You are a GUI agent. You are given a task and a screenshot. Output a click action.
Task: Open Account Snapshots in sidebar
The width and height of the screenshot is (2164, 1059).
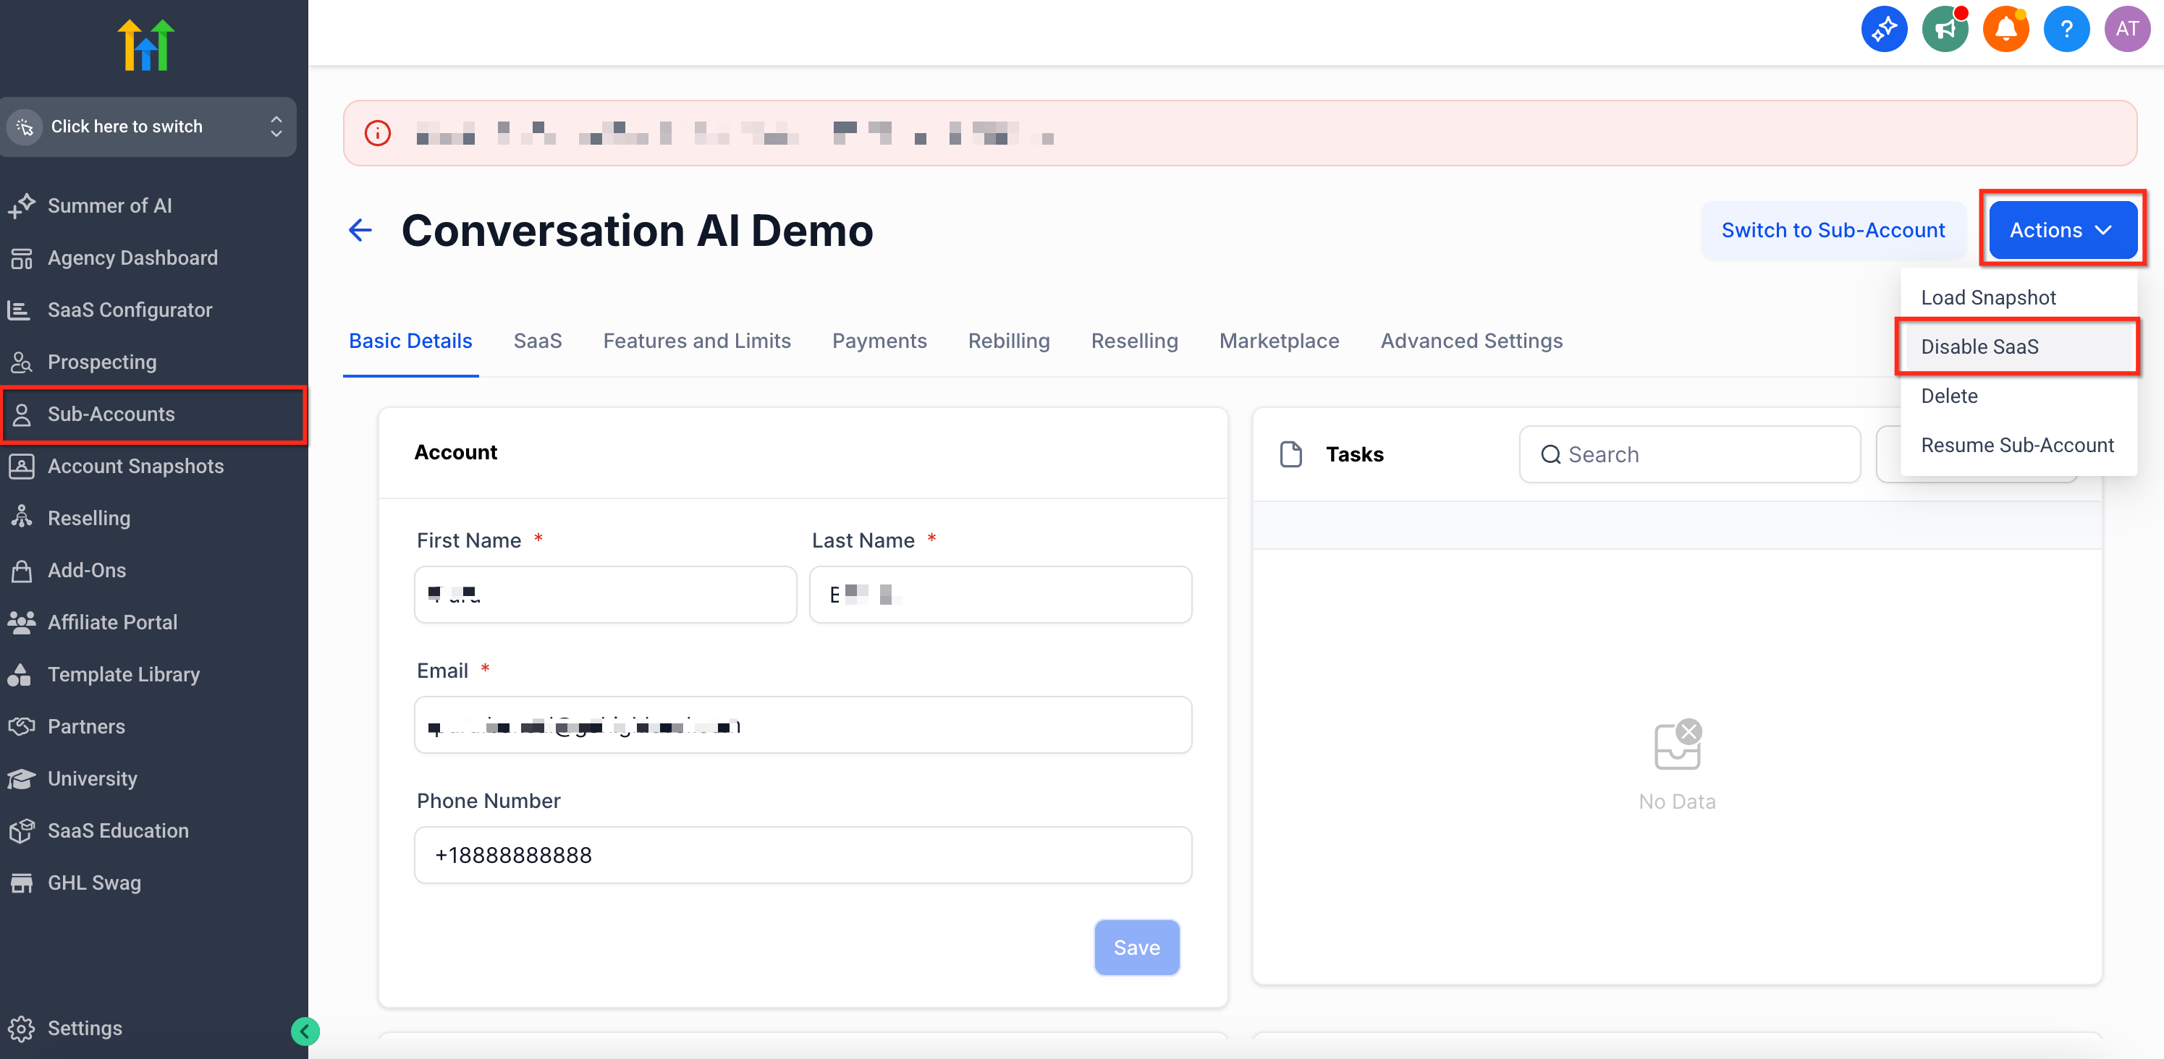[135, 466]
